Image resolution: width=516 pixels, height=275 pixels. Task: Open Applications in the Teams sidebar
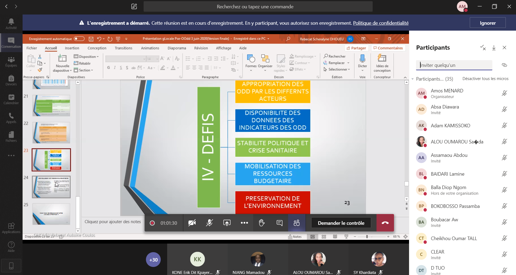pyautogui.click(x=11, y=228)
